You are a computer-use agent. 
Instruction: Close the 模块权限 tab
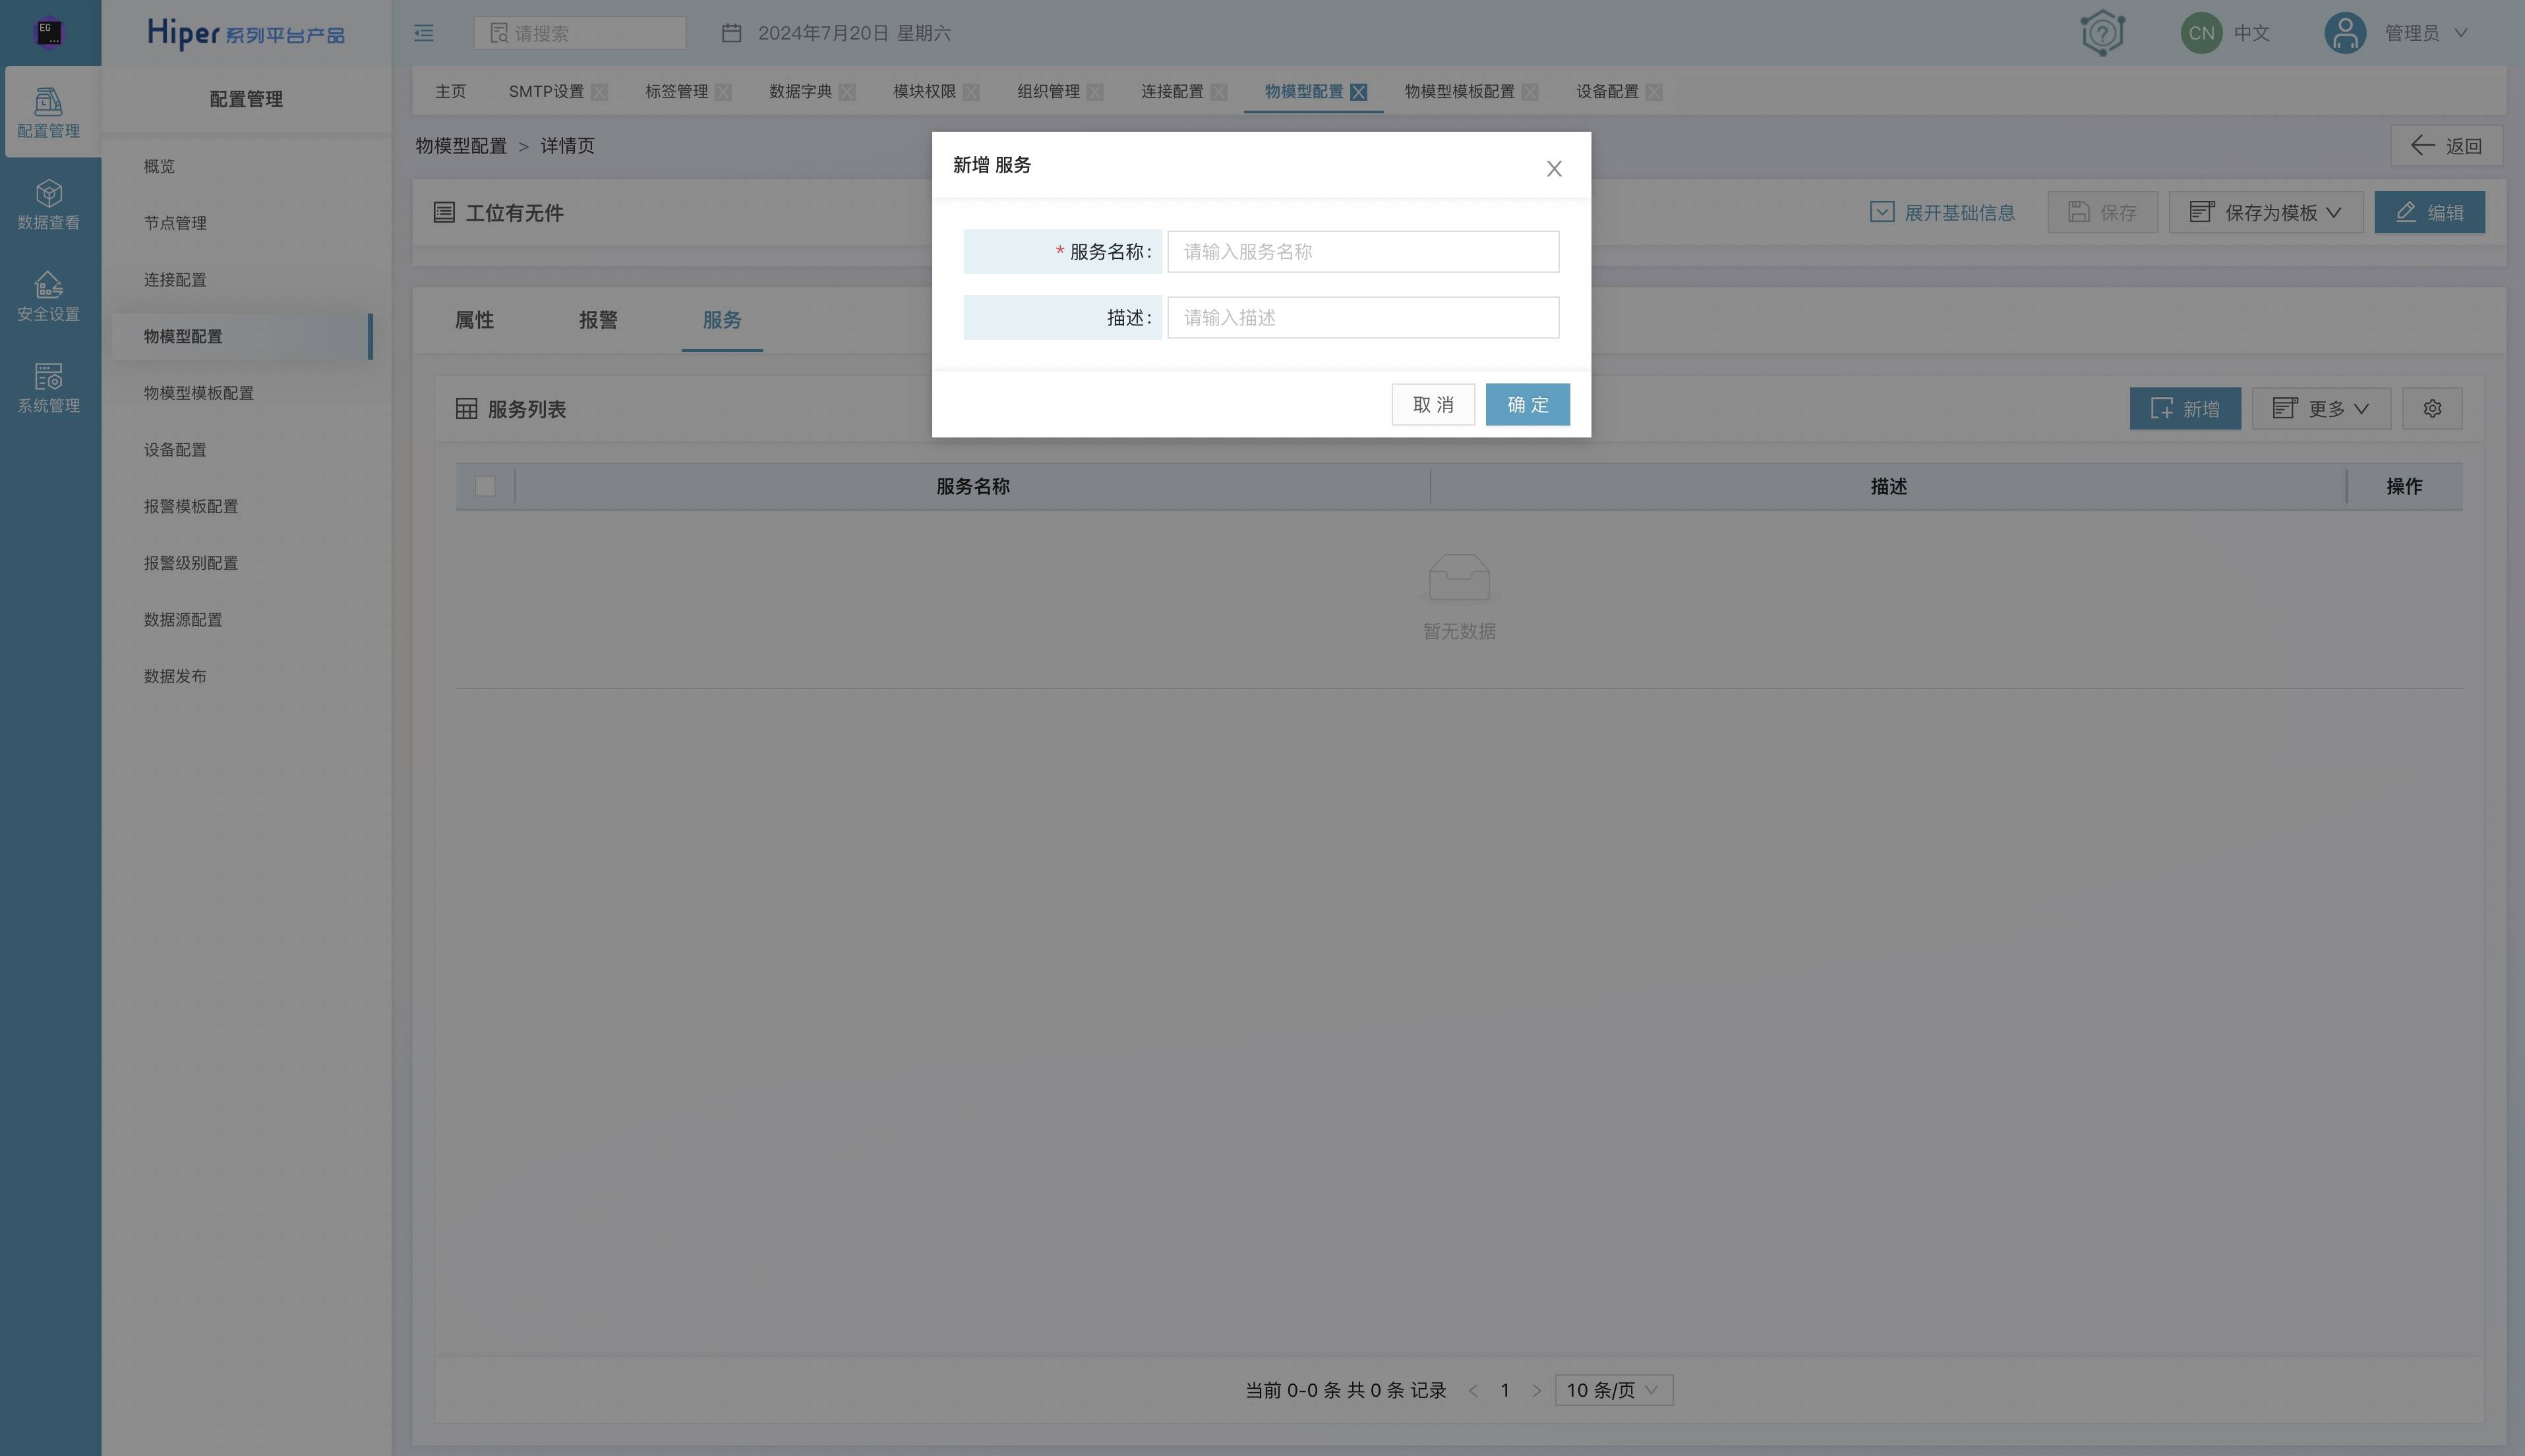(x=971, y=92)
